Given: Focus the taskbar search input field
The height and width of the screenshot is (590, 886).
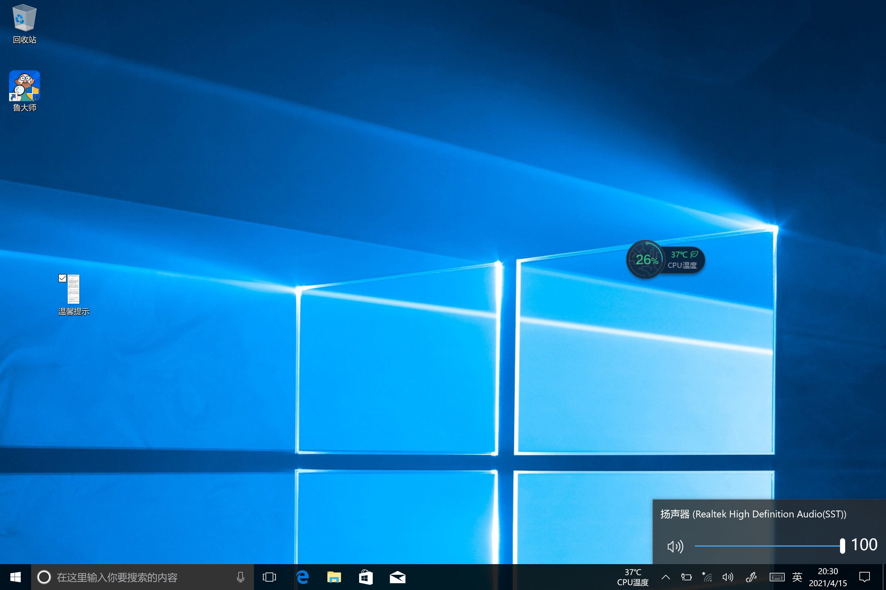Looking at the screenshot, I should [x=142, y=577].
